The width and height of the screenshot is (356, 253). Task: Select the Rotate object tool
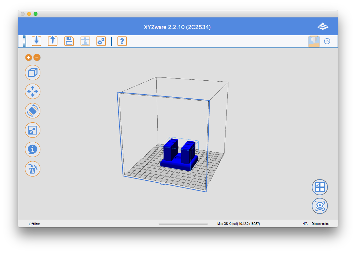click(33, 111)
